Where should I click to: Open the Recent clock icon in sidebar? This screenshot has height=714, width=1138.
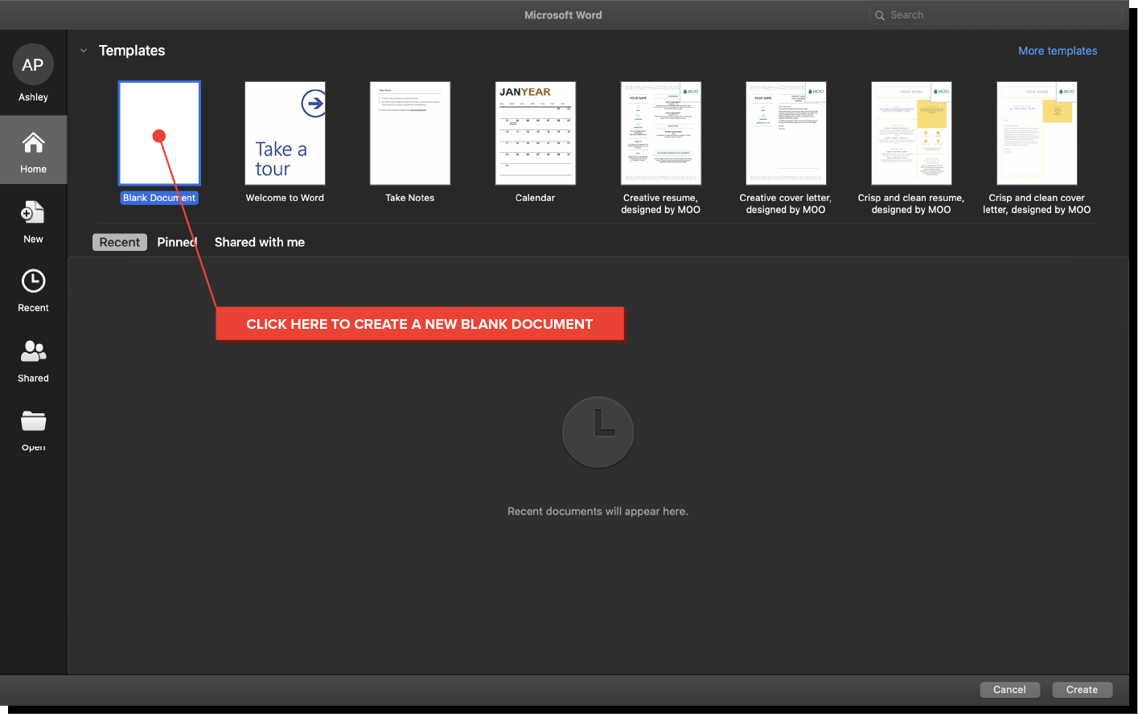33,281
